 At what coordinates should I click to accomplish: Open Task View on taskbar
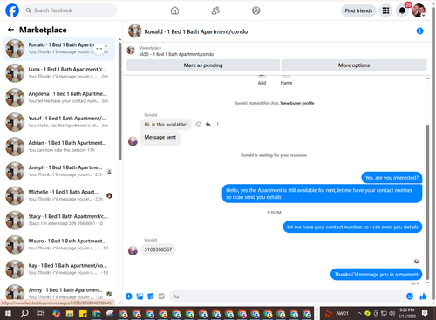point(41,313)
